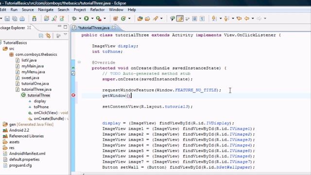Click the Next Annotation arrow icon
Screen dimensions: 311x175
coord(214,18)
